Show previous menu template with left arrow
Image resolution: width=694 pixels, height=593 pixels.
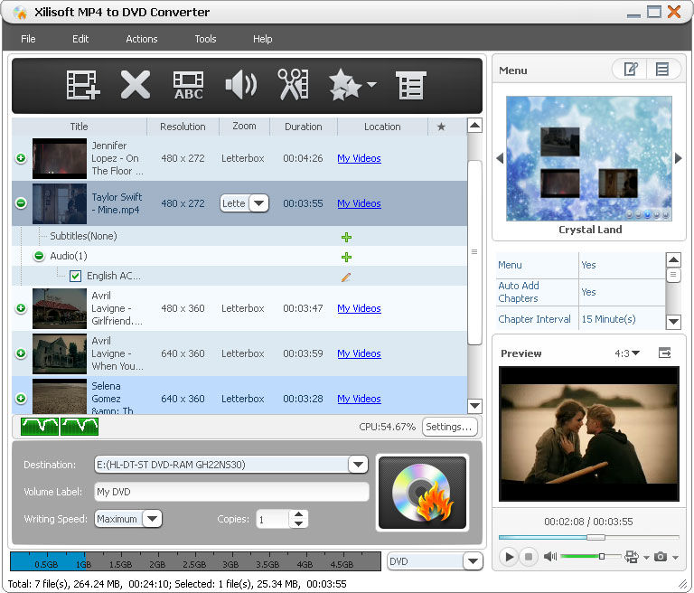[x=500, y=158]
